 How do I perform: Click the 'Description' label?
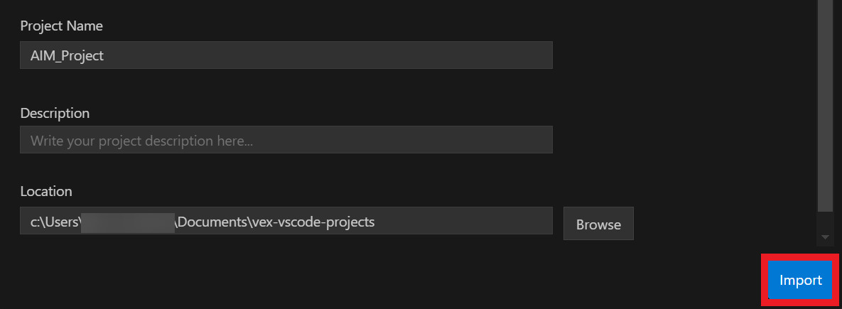55,113
